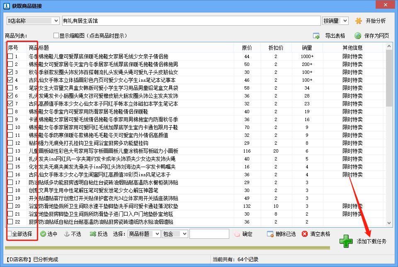Click 删除已选 button text
398x267 pixels.
[286, 234]
